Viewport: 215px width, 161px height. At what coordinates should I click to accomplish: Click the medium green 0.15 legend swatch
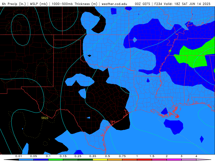[70, 160]
